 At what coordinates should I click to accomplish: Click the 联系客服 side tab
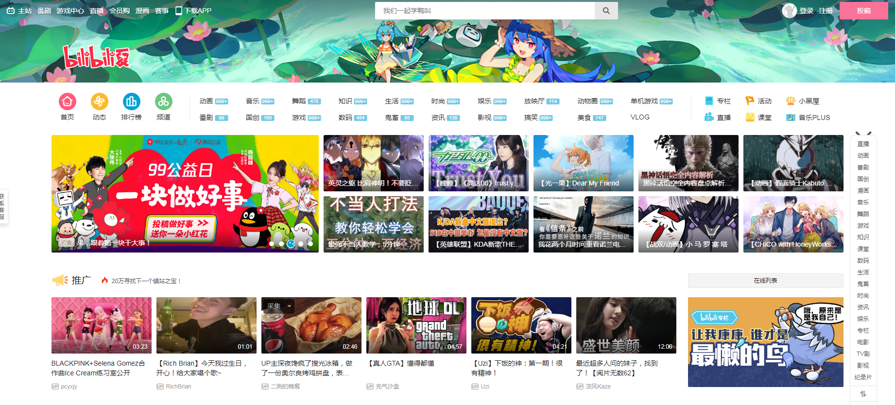[x=2, y=206]
